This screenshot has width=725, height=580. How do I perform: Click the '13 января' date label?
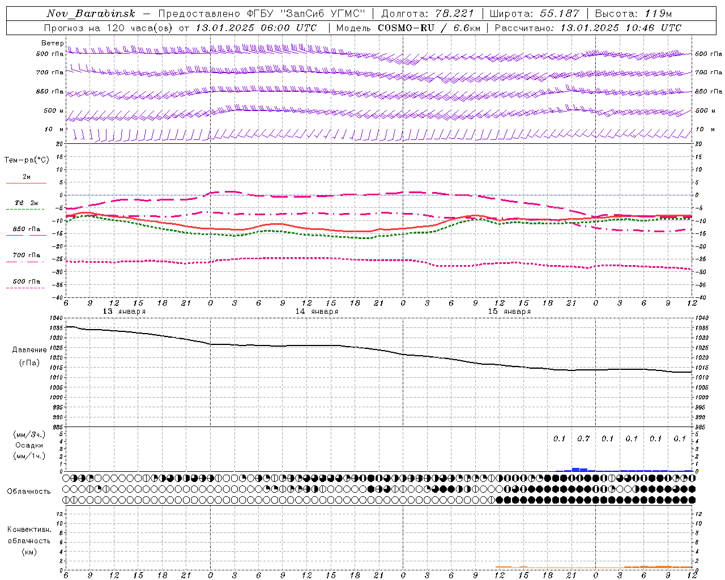click(124, 312)
